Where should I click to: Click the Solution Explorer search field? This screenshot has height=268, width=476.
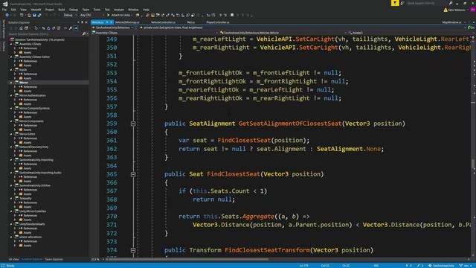pos(45,33)
